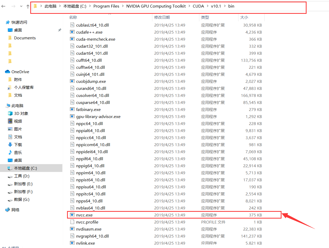
Task: Select gpu-library-advisor.exe application icon
Action: (72, 116)
